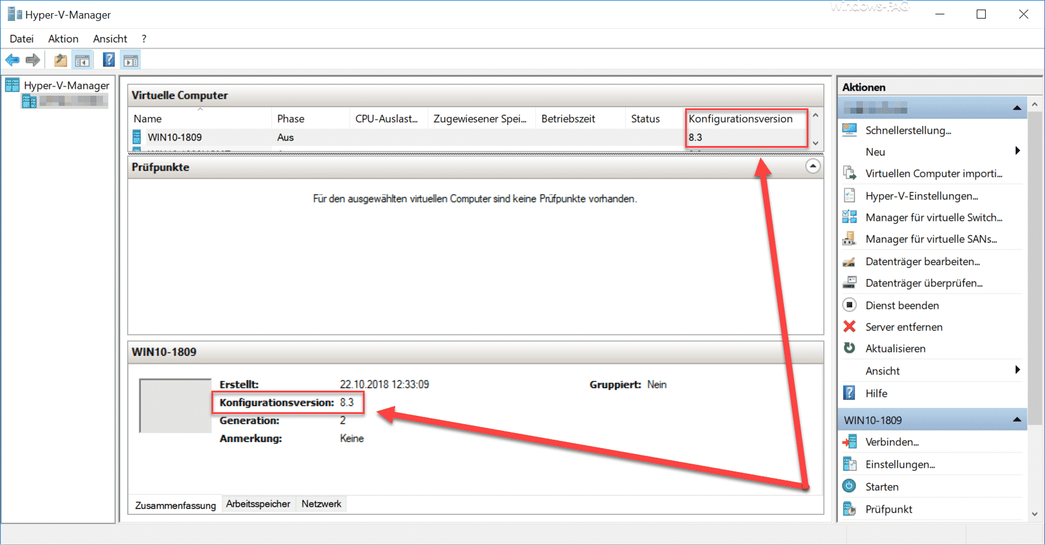Click the Up one level folder icon
This screenshot has width=1045, height=545.
tap(60, 60)
